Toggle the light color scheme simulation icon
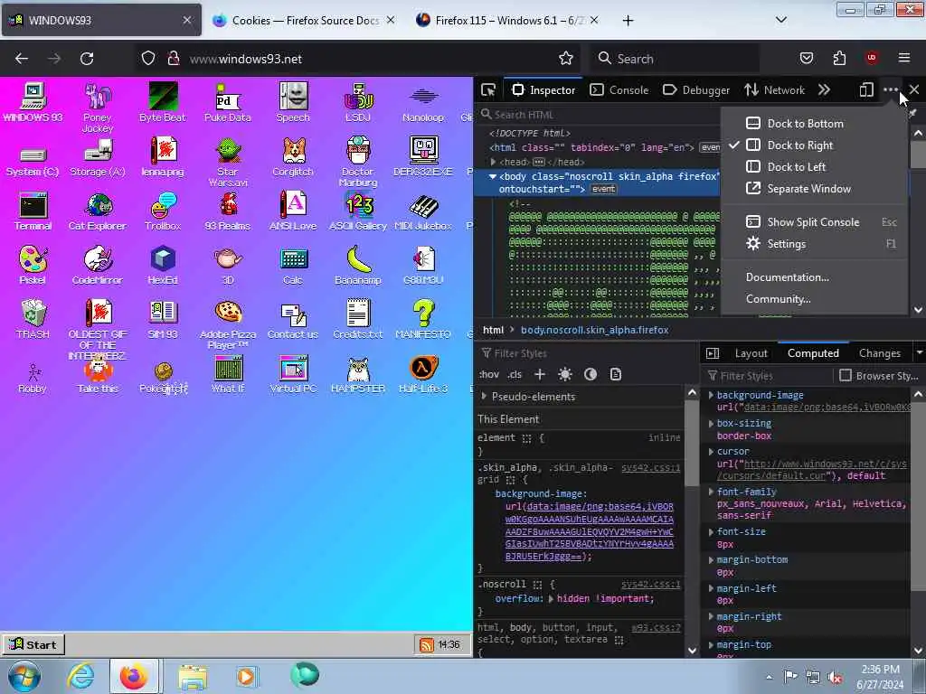This screenshot has height=694, width=926. click(x=565, y=374)
